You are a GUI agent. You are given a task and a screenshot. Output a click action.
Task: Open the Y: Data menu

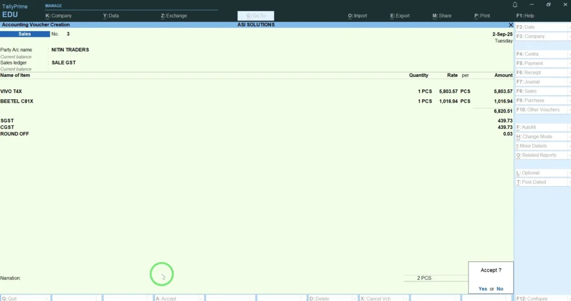[x=111, y=16]
